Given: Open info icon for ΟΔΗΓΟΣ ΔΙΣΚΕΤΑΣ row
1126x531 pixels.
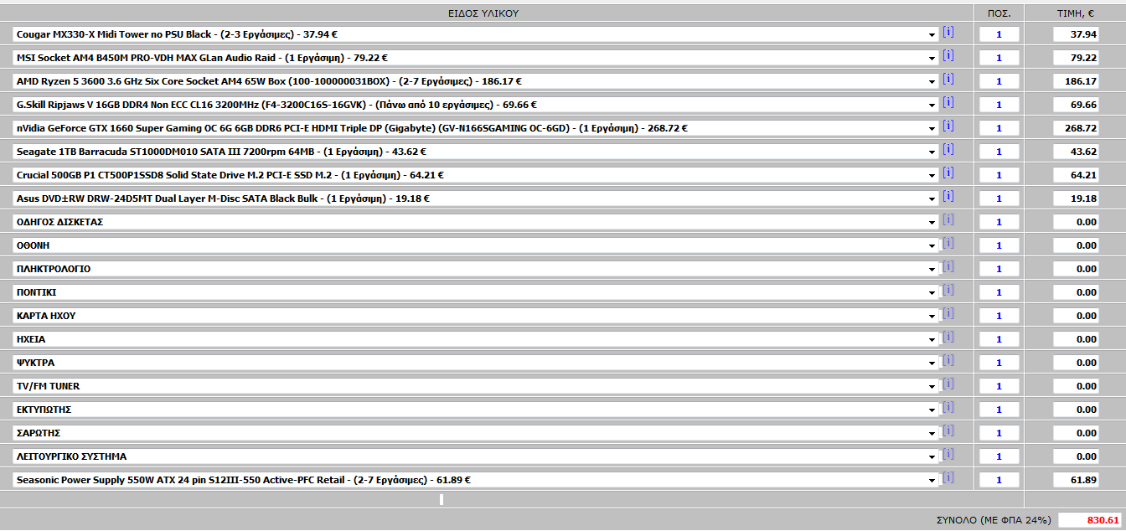Looking at the screenshot, I should [x=948, y=220].
